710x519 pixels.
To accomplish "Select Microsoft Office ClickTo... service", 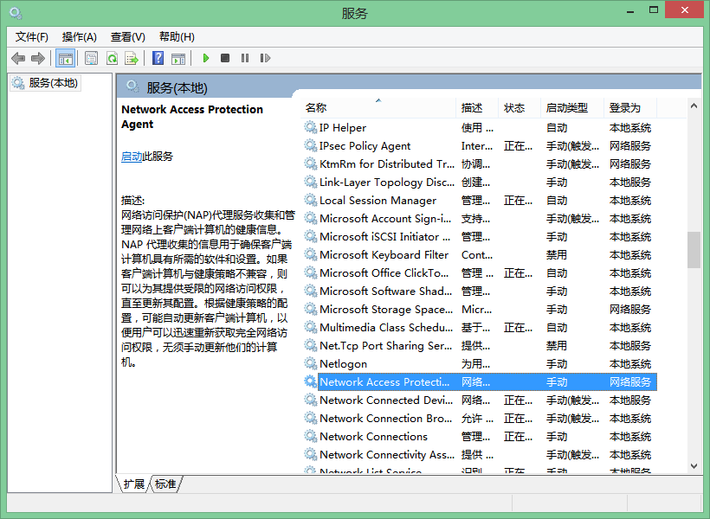I will [x=479, y=272].
